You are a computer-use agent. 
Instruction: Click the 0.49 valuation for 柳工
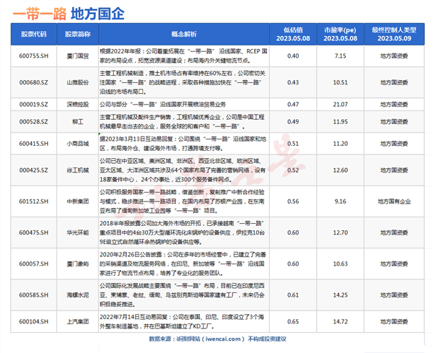[293, 121]
